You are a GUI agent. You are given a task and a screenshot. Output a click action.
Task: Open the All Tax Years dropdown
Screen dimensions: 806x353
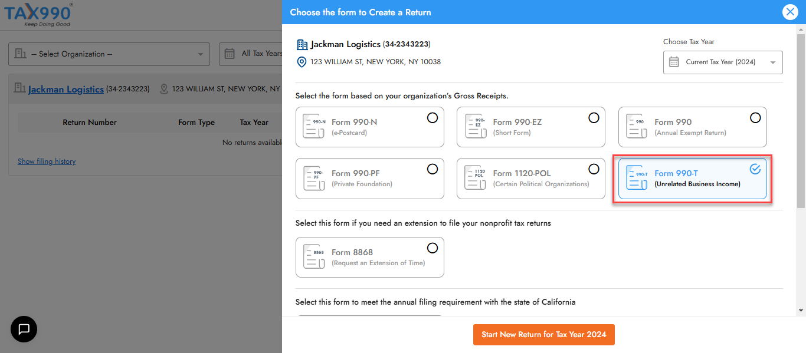click(251, 54)
